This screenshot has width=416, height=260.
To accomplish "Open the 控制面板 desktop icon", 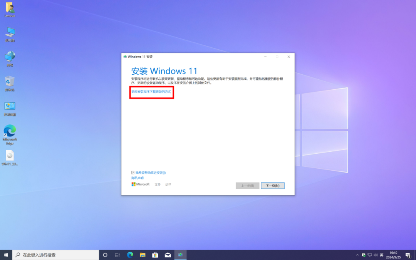I will coord(10,109).
